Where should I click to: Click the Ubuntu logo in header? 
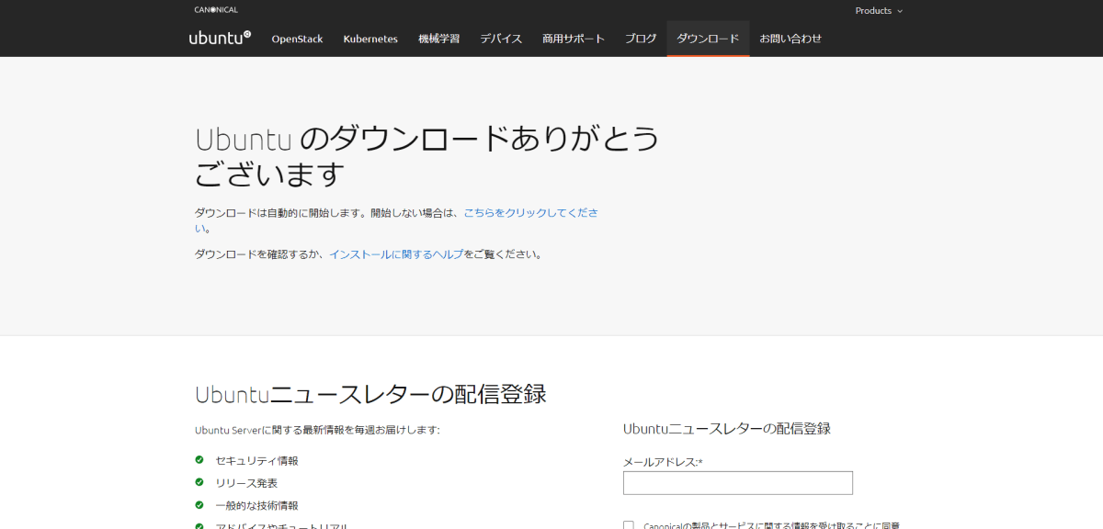(x=220, y=38)
